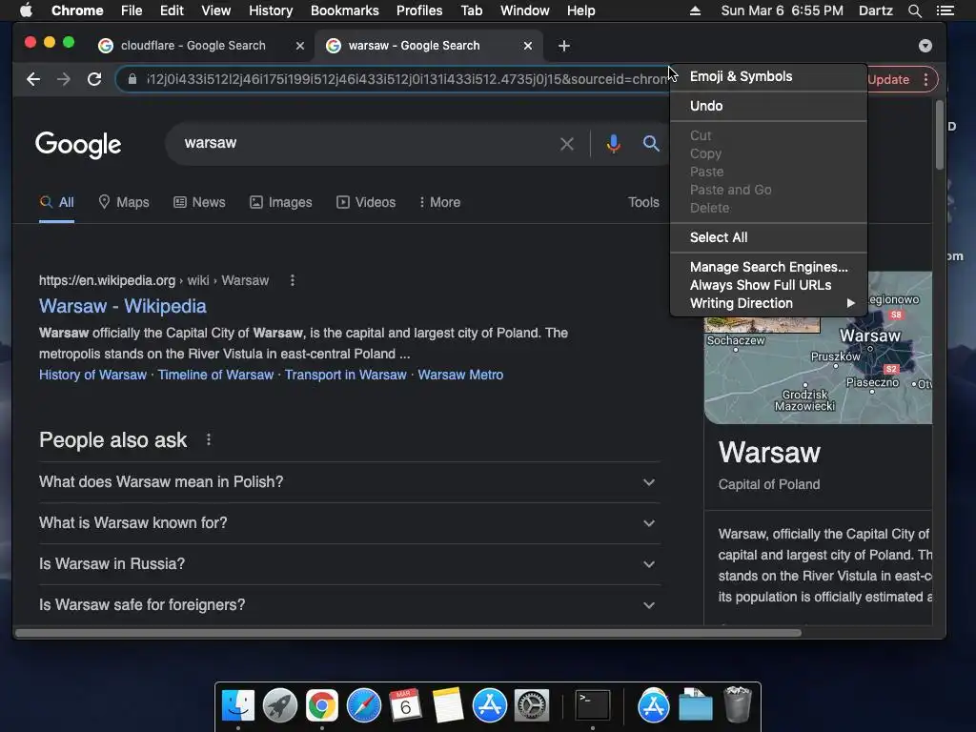Switch to the Videos results tab
976x732 pixels.
point(366,202)
